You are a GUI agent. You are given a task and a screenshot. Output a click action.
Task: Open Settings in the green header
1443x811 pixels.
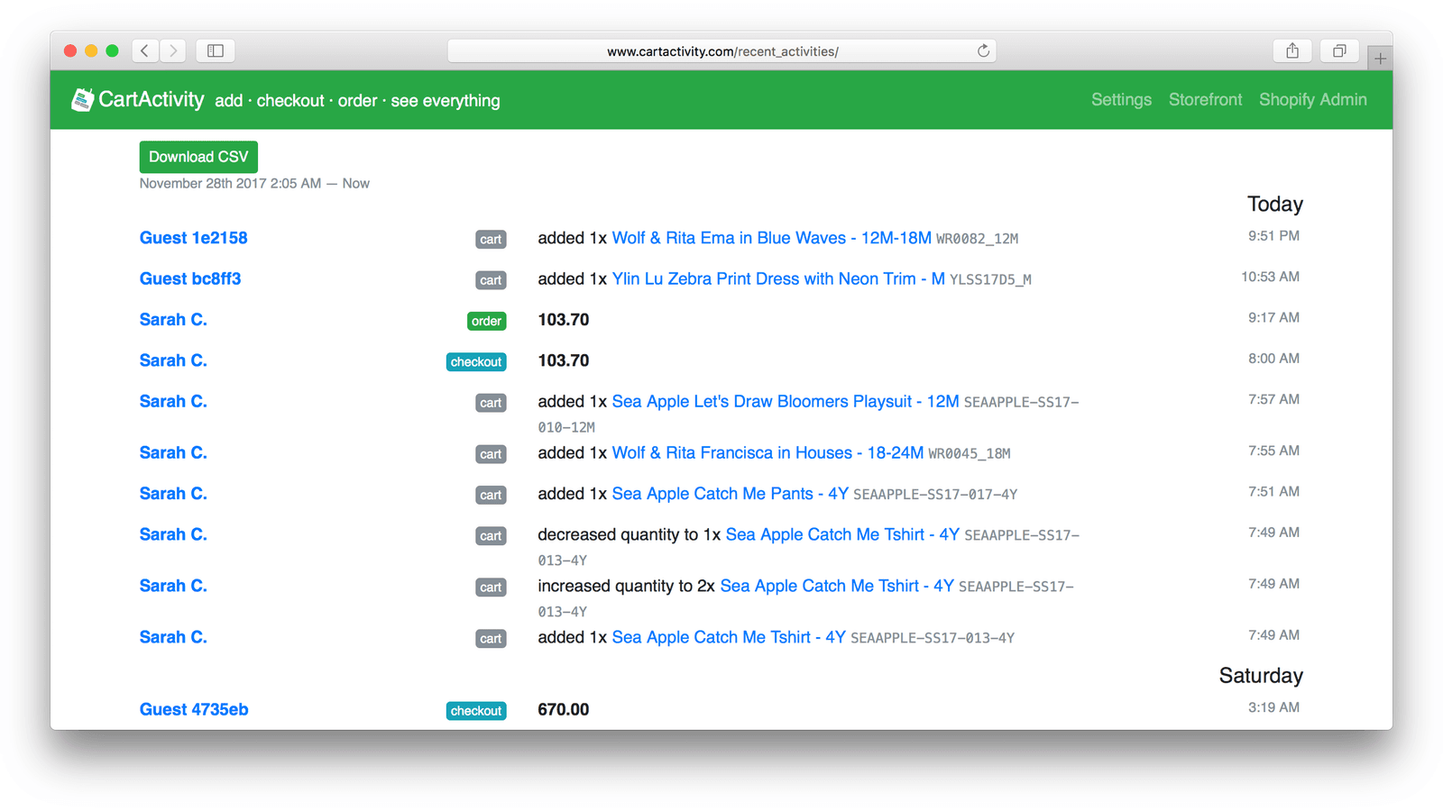[x=1121, y=100]
